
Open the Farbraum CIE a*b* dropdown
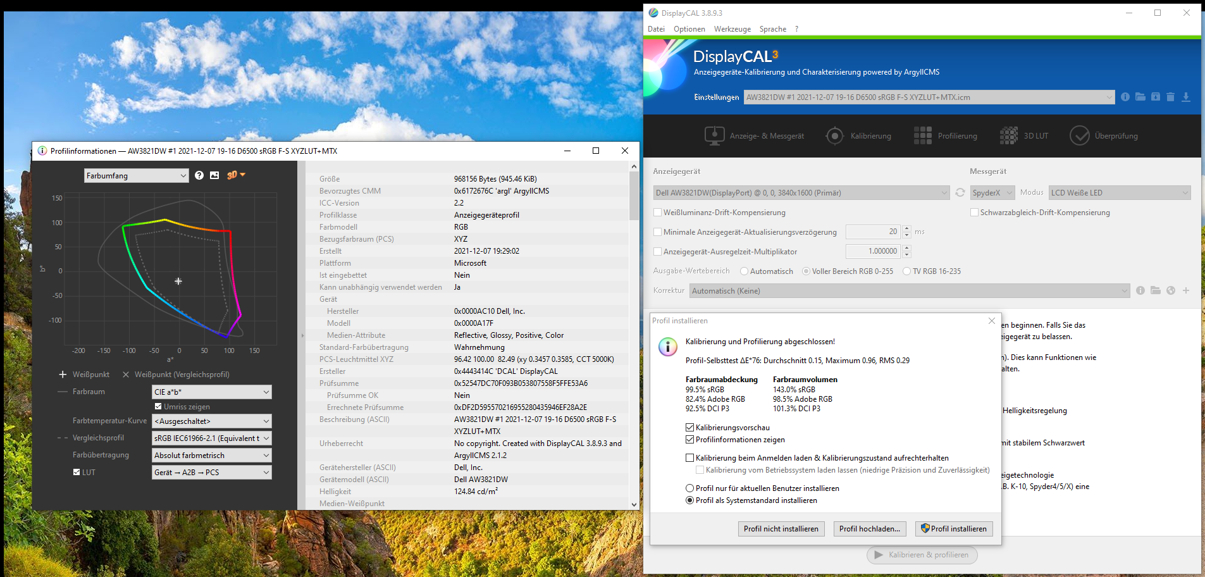pos(211,392)
